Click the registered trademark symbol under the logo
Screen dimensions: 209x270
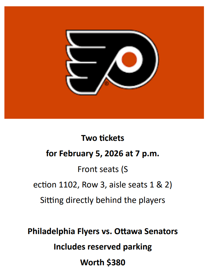pos(107,84)
